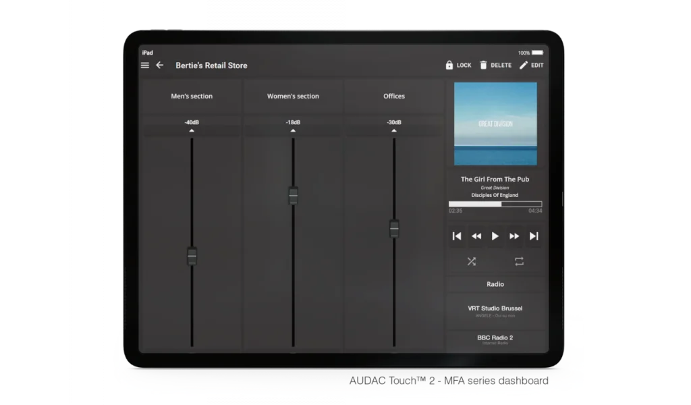The width and height of the screenshot is (691, 405).
Task: Expand the -40dB arrow above Men's section
Action: click(x=192, y=130)
